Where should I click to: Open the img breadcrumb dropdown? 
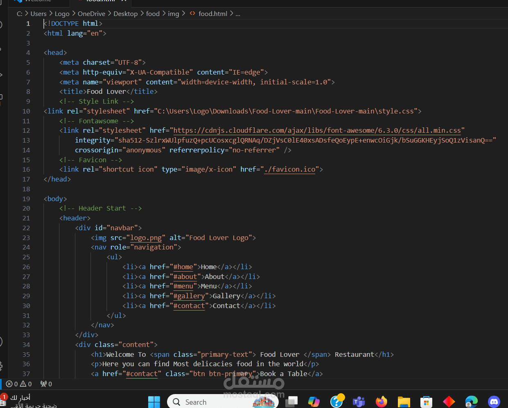point(174,14)
